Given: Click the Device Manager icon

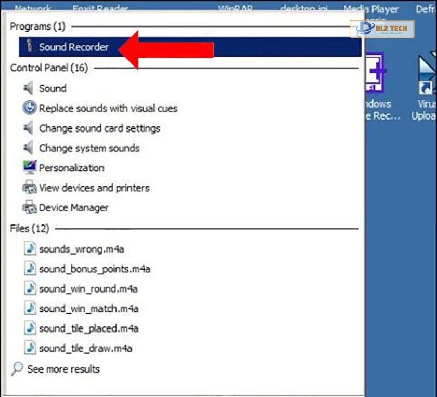Looking at the screenshot, I should [x=30, y=207].
